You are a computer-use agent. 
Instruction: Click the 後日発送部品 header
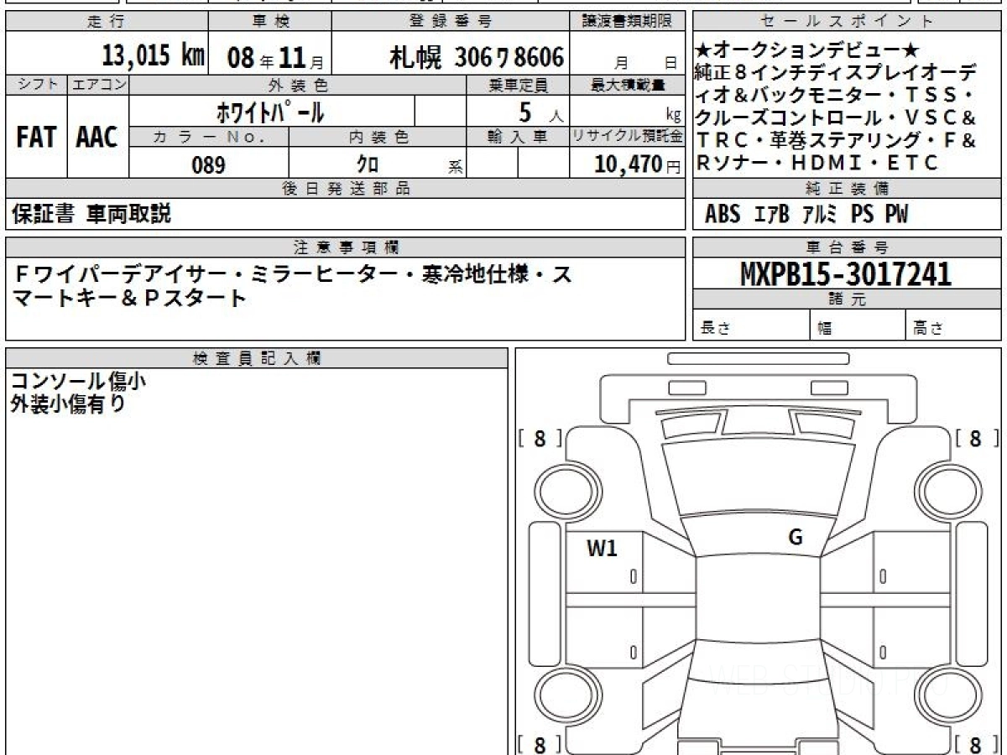click(346, 189)
